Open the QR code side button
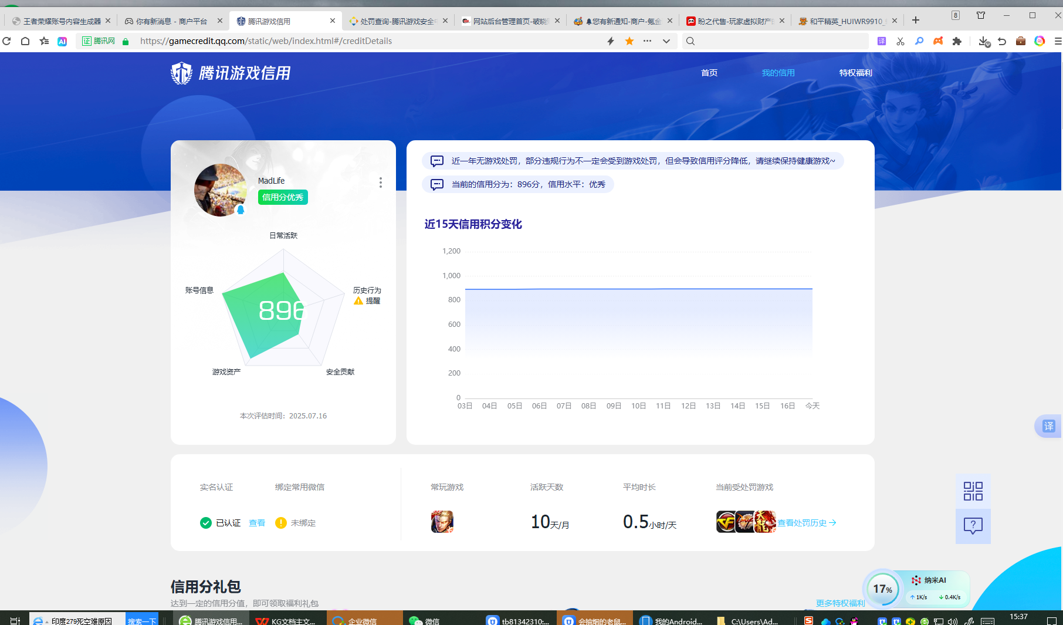1063x625 pixels. point(973,491)
